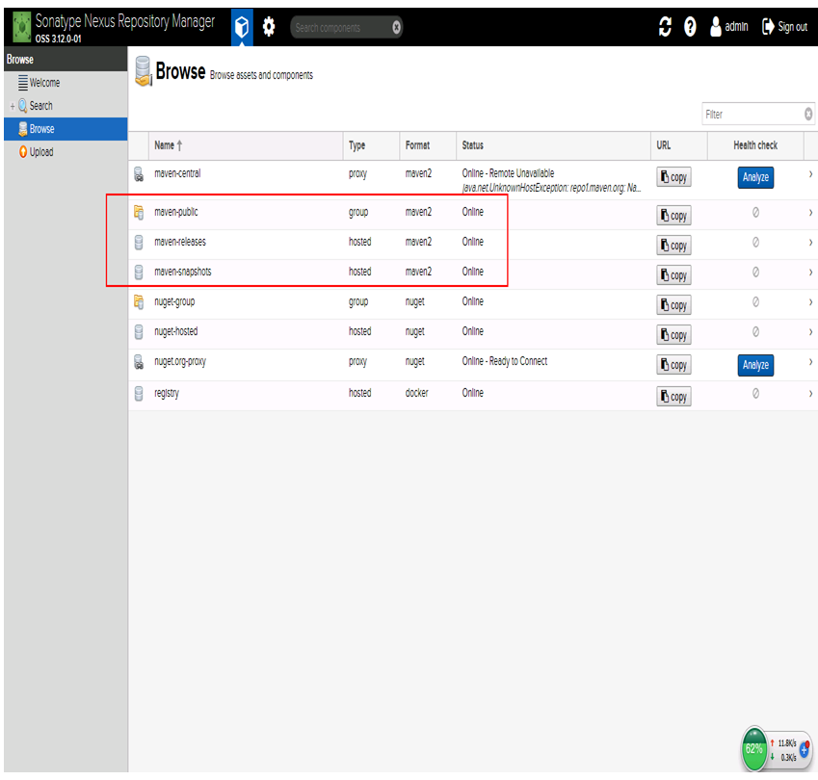Screen dimensions: 818x780
Task: Sort by the Type column header
Action: pos(372,145)
